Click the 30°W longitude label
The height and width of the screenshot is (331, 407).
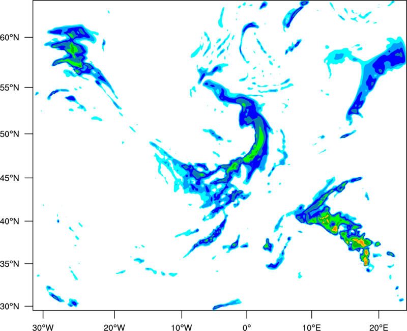[x=43, y=327]
